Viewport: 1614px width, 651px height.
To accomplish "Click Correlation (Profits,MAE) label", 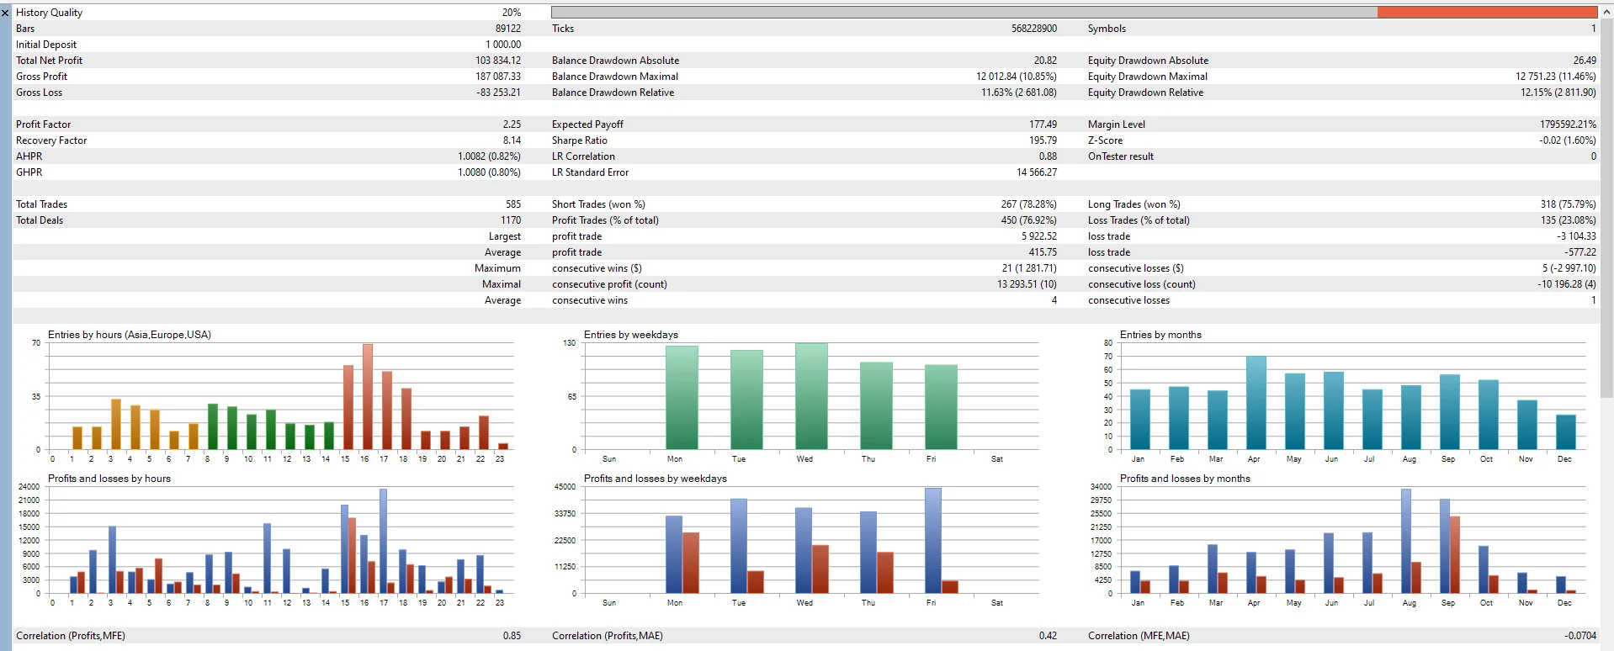I will (608, 636).
